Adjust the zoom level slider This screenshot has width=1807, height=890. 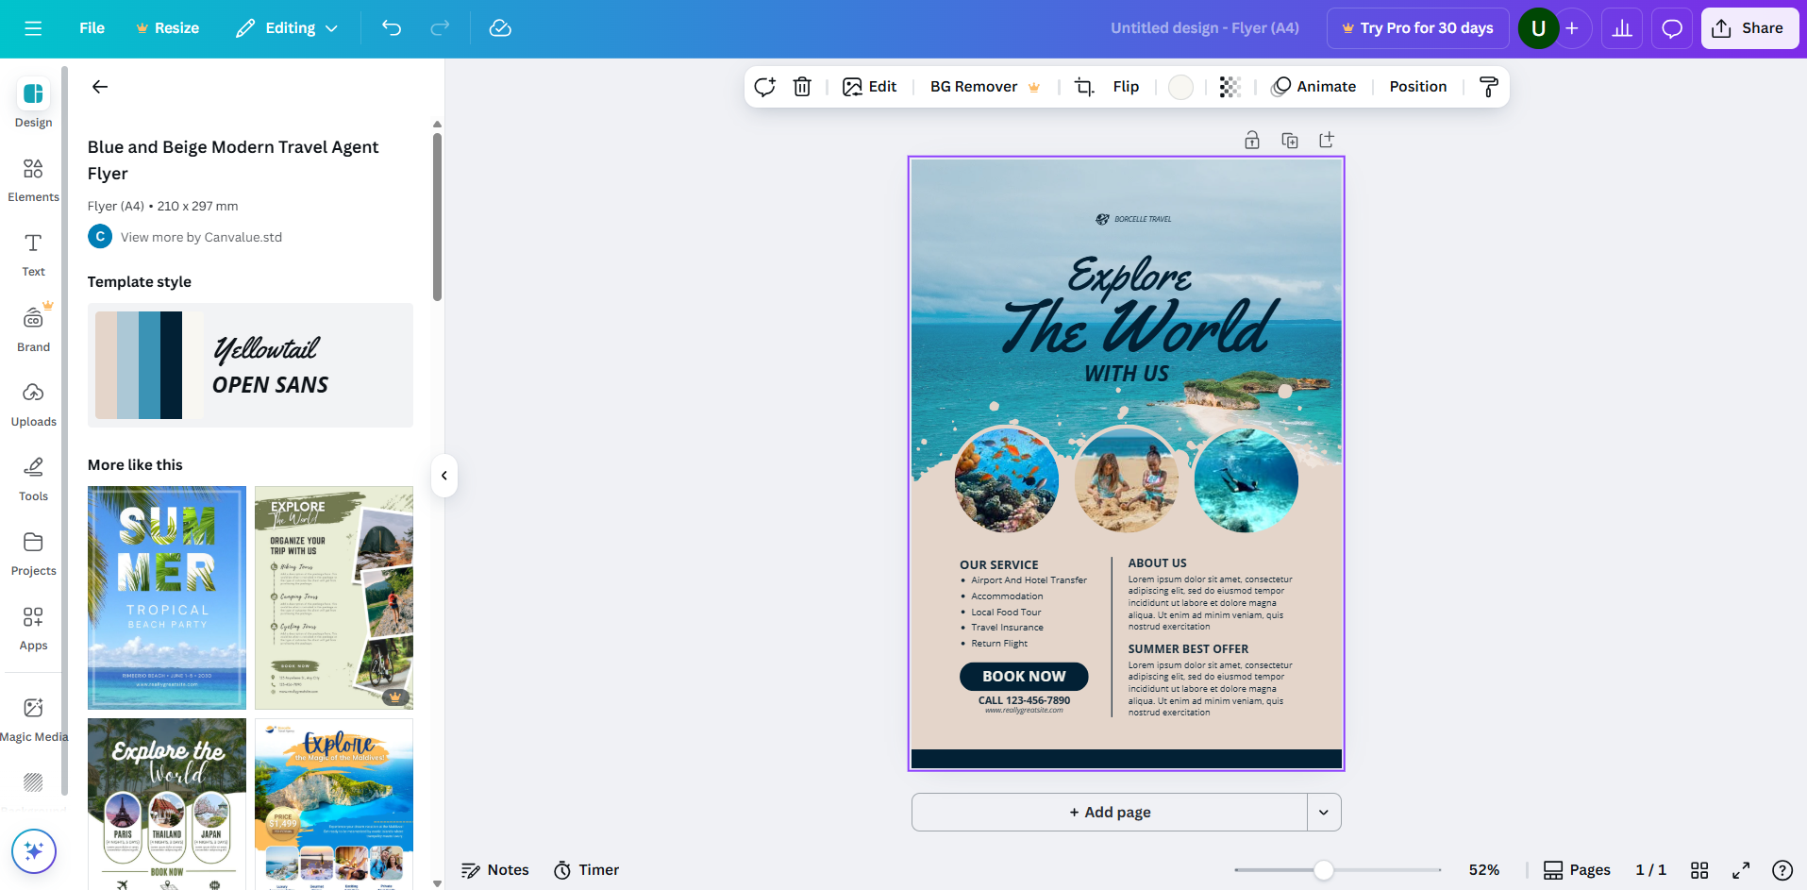pyautogui.click(x=1326, y=869)
